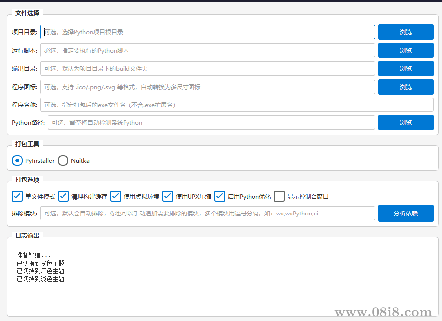Viewport: 442px width, 321px height.
Task: Enable 显示控制台窗口 console window
Action: 279,196
